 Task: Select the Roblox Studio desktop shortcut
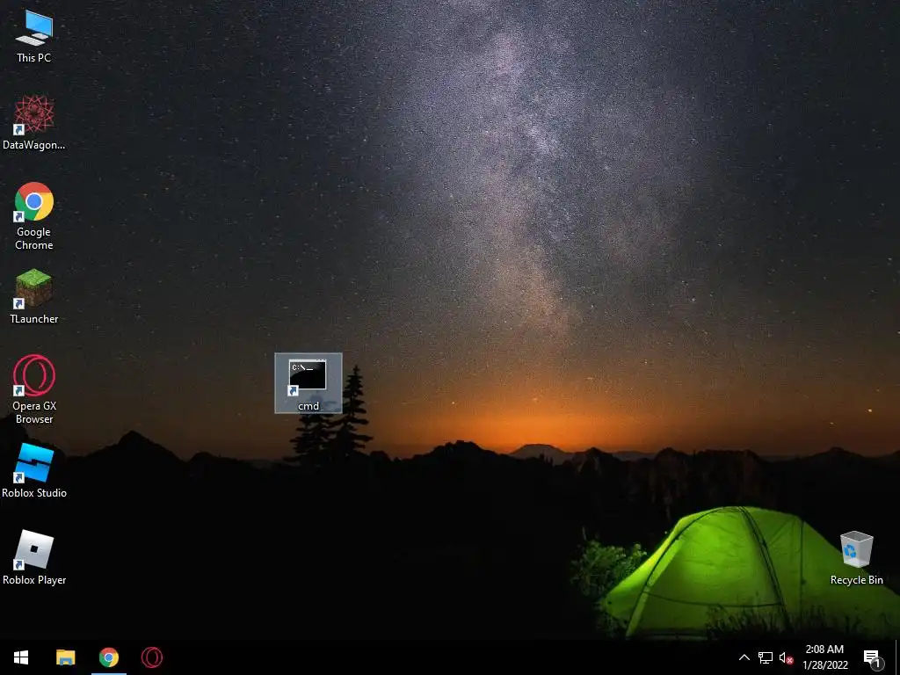point(34,471)
